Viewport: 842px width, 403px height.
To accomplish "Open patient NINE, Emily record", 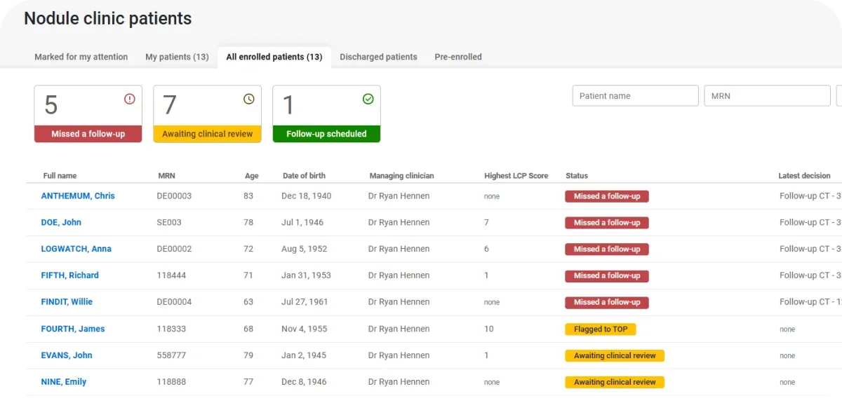I will pos(64,382).
